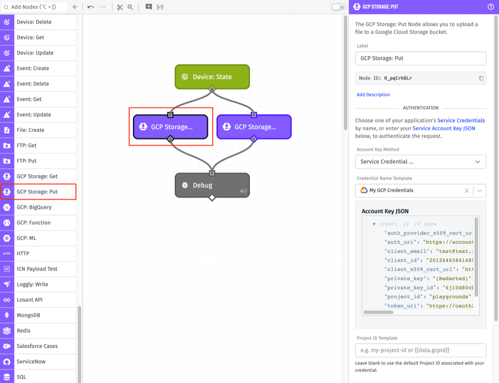Copy the Node ID to clipboard
Viewport: 499px width, 383px height.
(481, 78)
